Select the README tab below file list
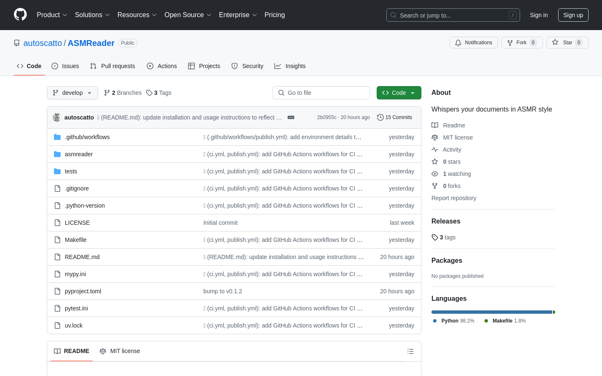This screenshot has height=376, width=602. click(x=71, y=351)
